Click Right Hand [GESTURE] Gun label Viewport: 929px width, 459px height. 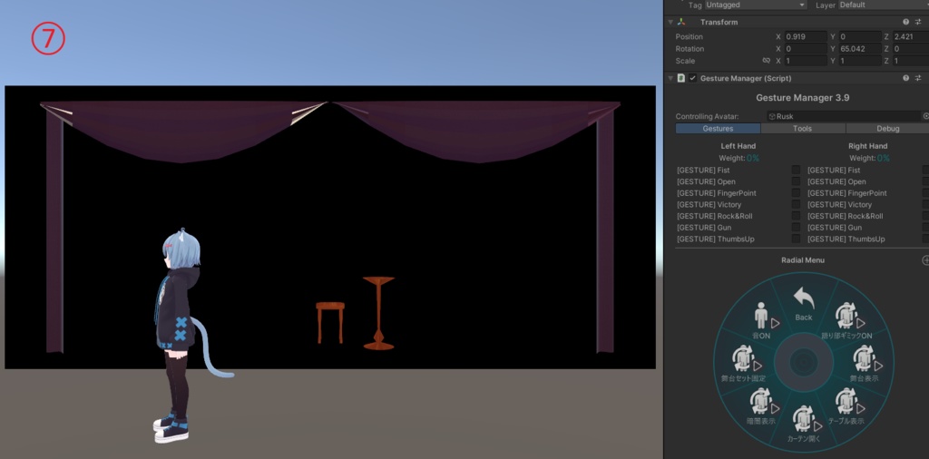[835, 228]
